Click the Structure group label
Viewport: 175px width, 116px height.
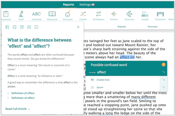tap(153, 27)
